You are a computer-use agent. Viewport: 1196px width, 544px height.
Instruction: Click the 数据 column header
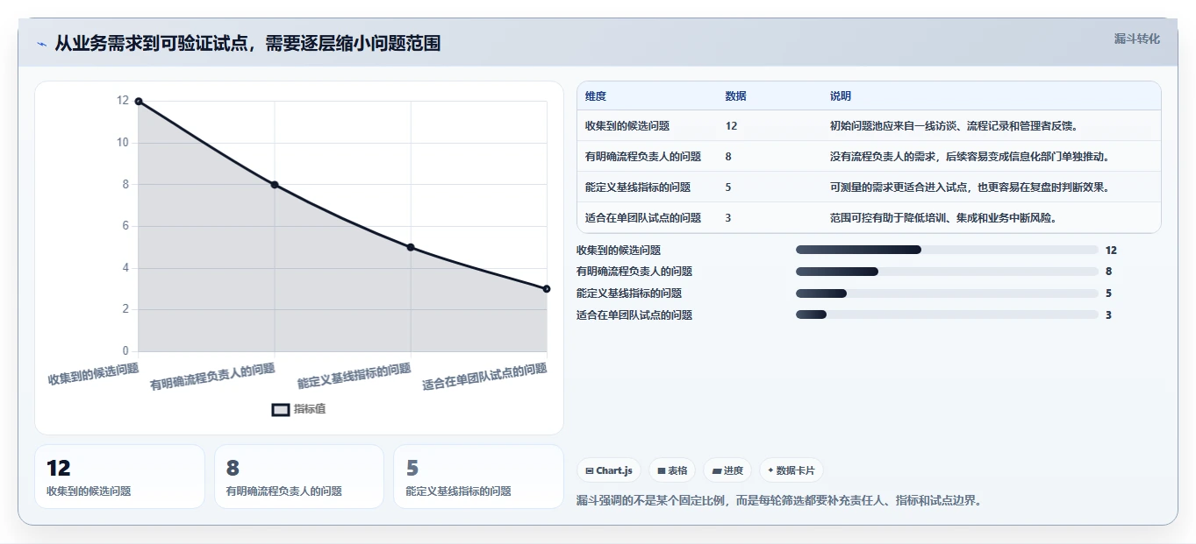[736, 96]
